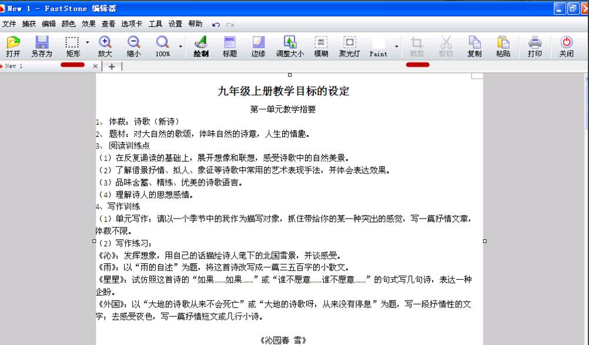
Task: Click the redo arrow in menu bar
Action: pyautogui.click(x=230, y=25)
